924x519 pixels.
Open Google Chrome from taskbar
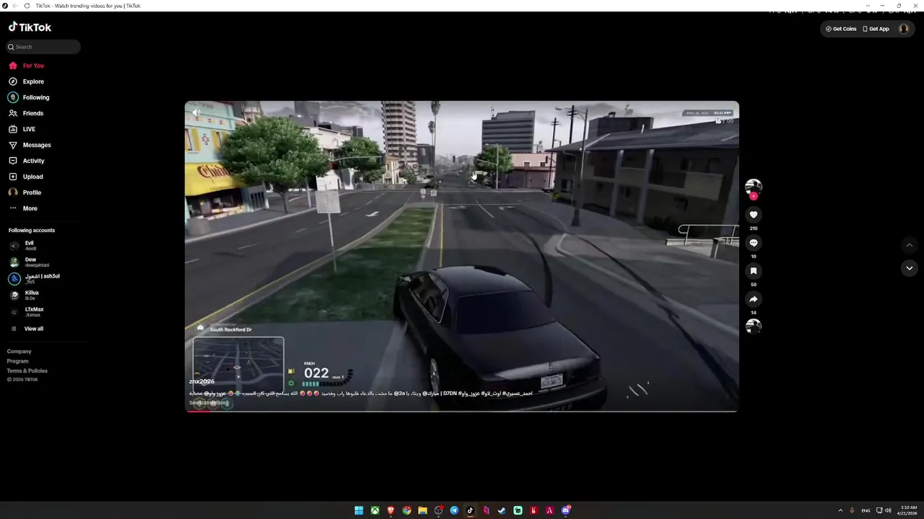click(406, 510)
